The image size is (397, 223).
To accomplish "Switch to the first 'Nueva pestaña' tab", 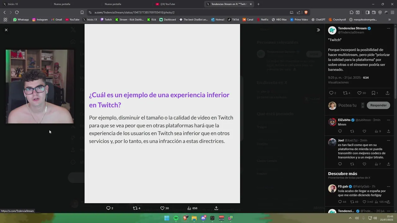I will (x=62, y=4).
